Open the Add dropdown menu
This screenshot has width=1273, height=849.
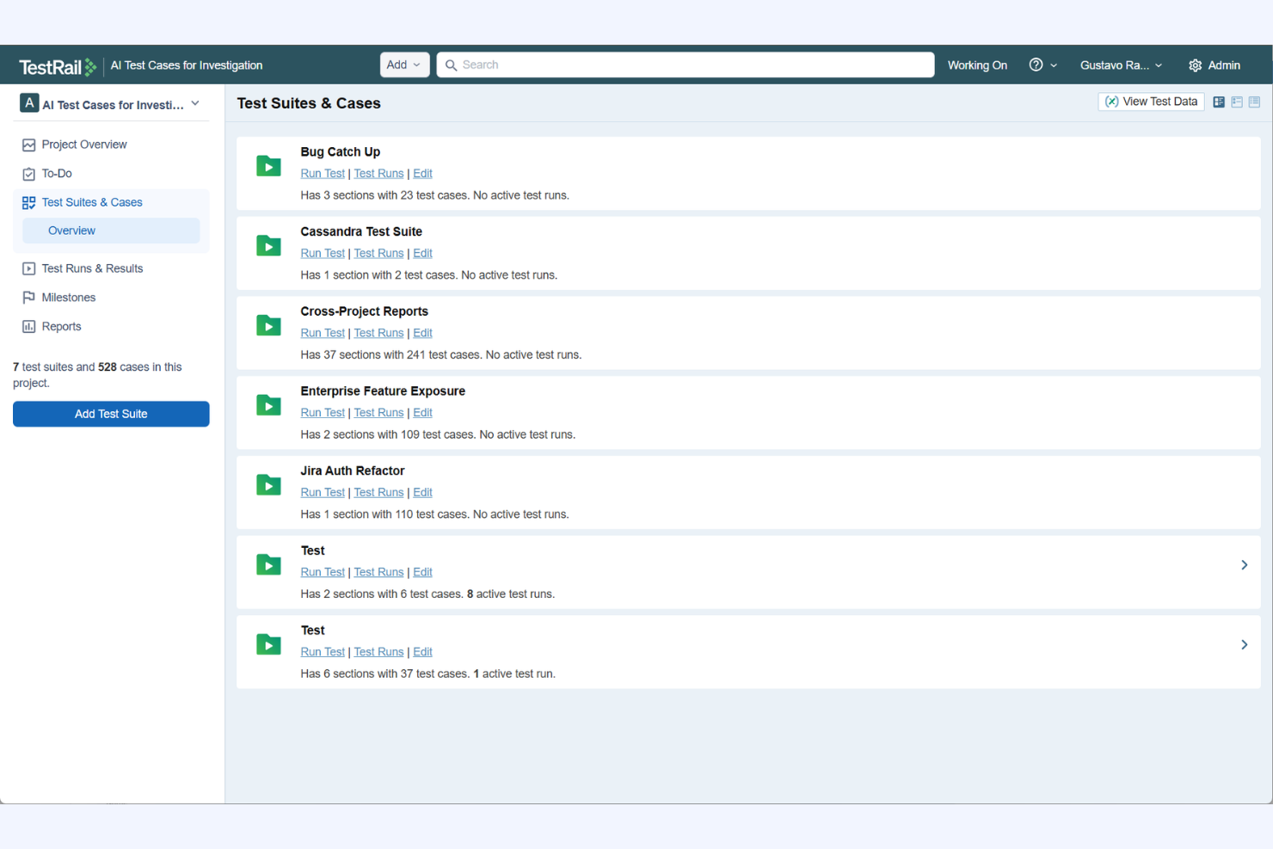pyautogui.click(x=404, y=65)
